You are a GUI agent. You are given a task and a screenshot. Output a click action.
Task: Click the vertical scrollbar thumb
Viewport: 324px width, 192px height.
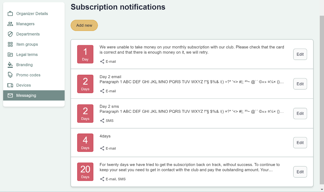(x=322, y=99)
